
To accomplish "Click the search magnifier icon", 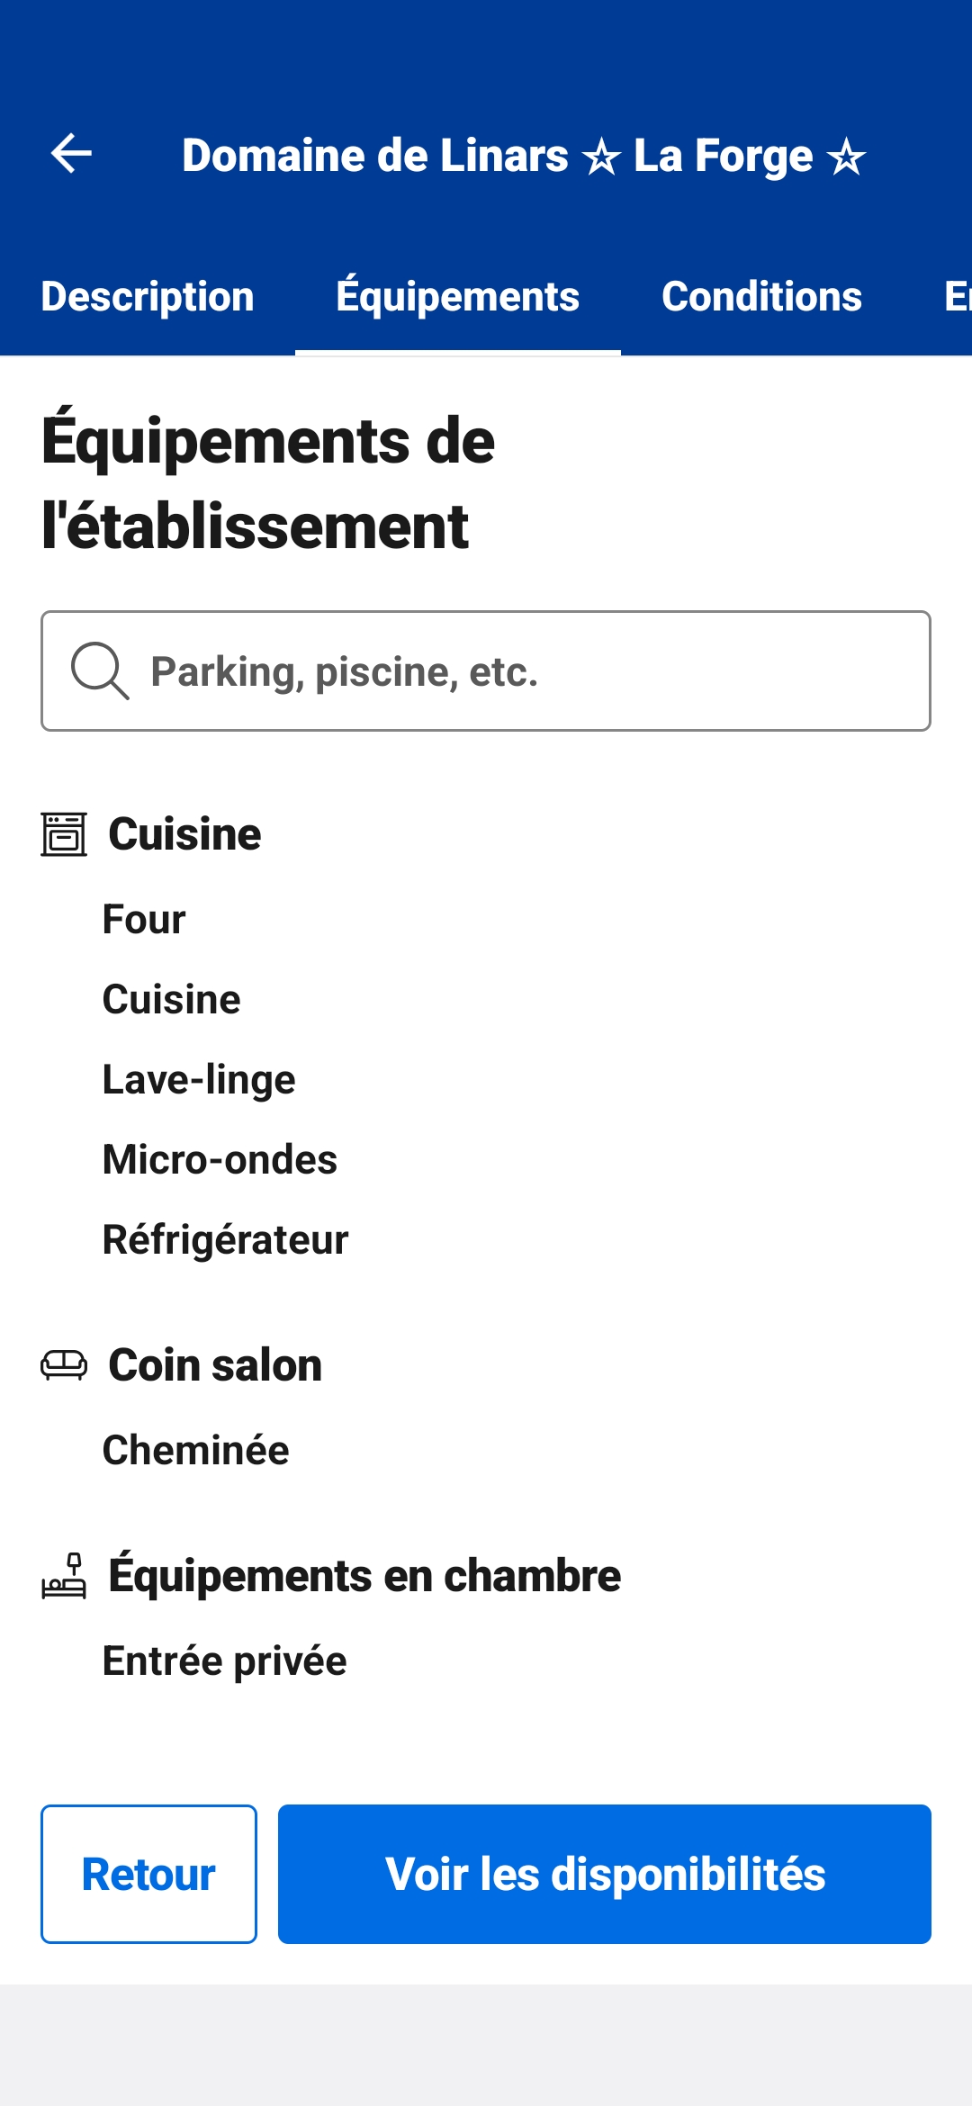I will coord(99,670).
